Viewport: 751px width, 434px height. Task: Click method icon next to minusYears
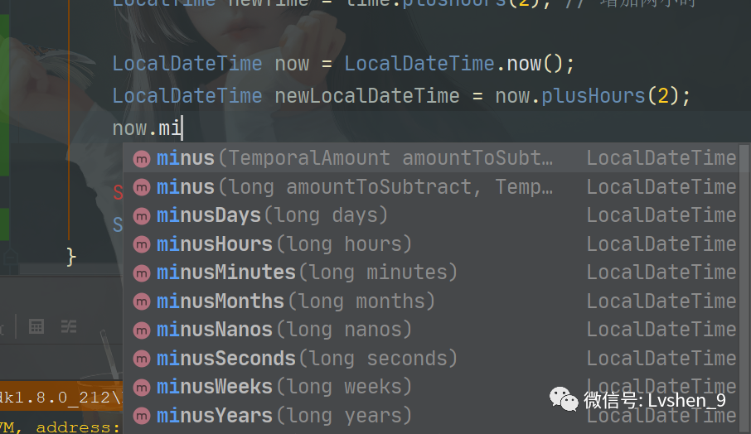[142, 416]
